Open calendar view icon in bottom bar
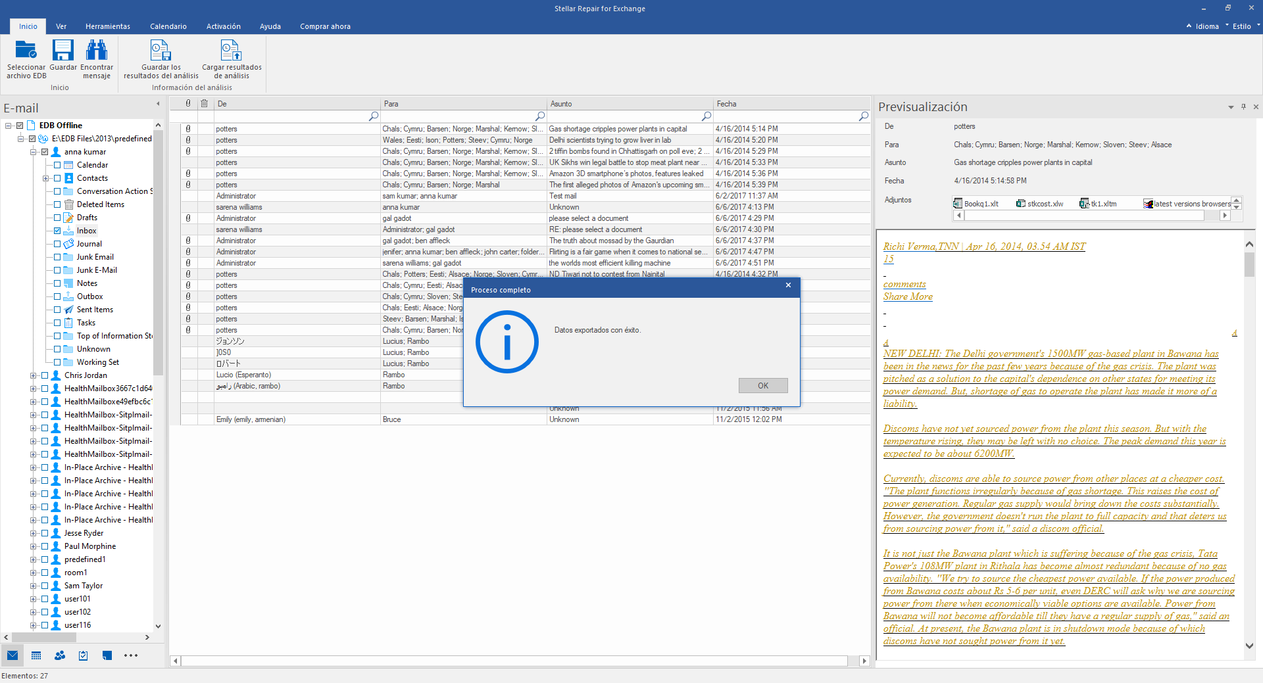1263x683 pixels. pyautogui.click(x=36, y=655)
